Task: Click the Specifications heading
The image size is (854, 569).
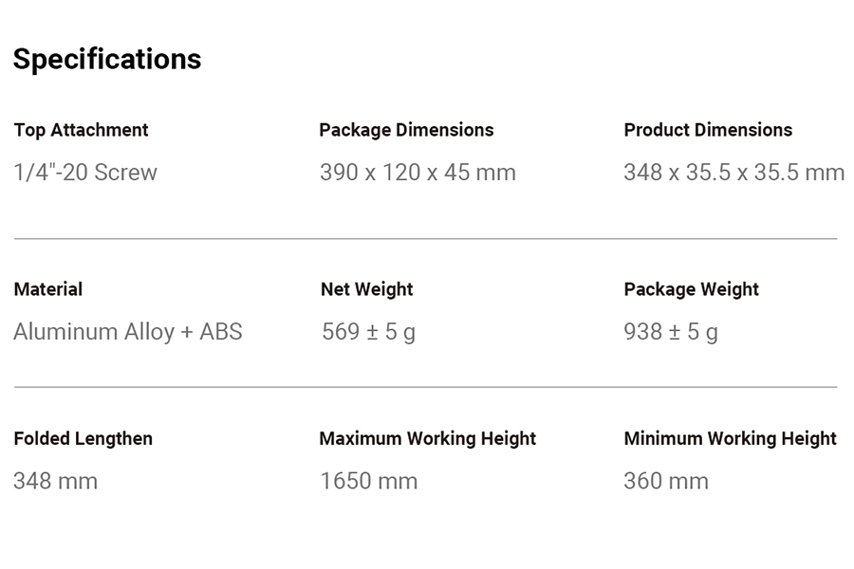Action: click(x=107, y=60)
